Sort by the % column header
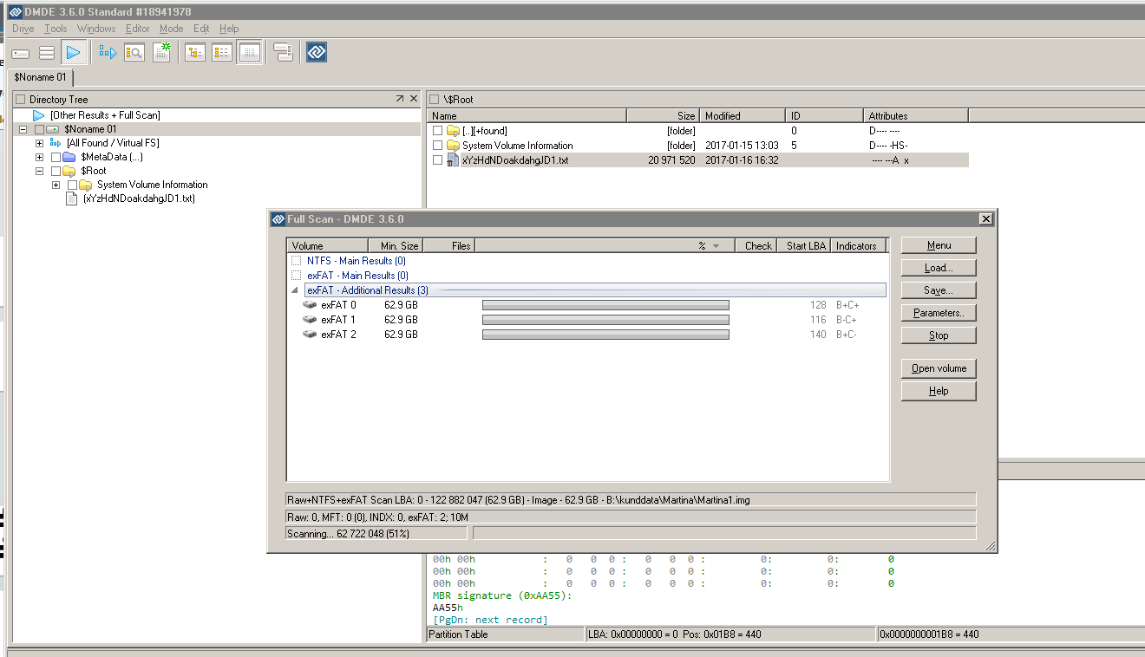This screenshot has width=1145, height=657. click(605, 246)
